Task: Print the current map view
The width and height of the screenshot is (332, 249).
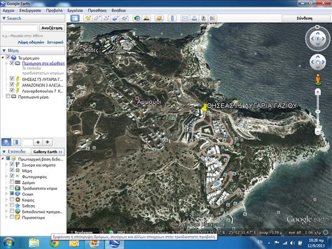Action: tap(194, 18)
